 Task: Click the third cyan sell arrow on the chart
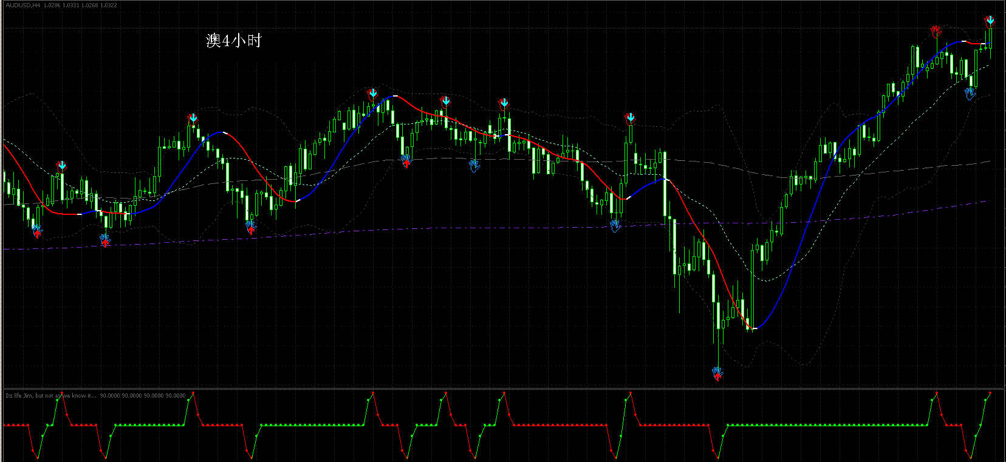(x=373, y=93)
